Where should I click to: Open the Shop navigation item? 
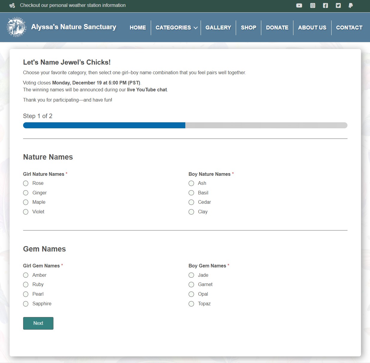tap(248, 28)
